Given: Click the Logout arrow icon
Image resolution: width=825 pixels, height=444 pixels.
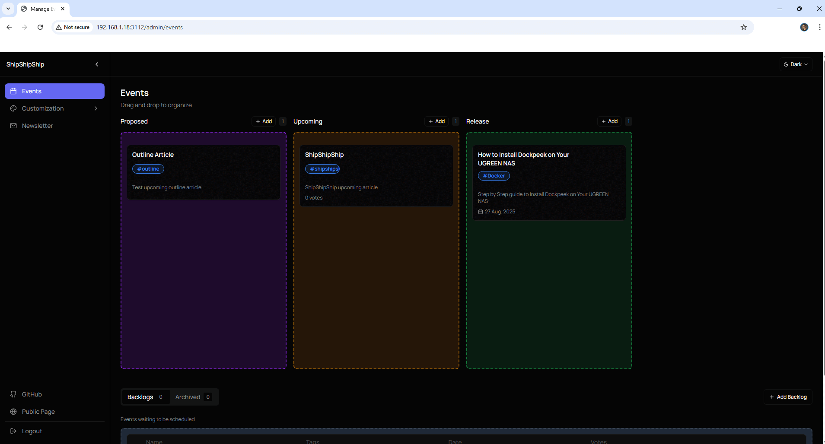Looking at the screenshot, I should (13, 431).
